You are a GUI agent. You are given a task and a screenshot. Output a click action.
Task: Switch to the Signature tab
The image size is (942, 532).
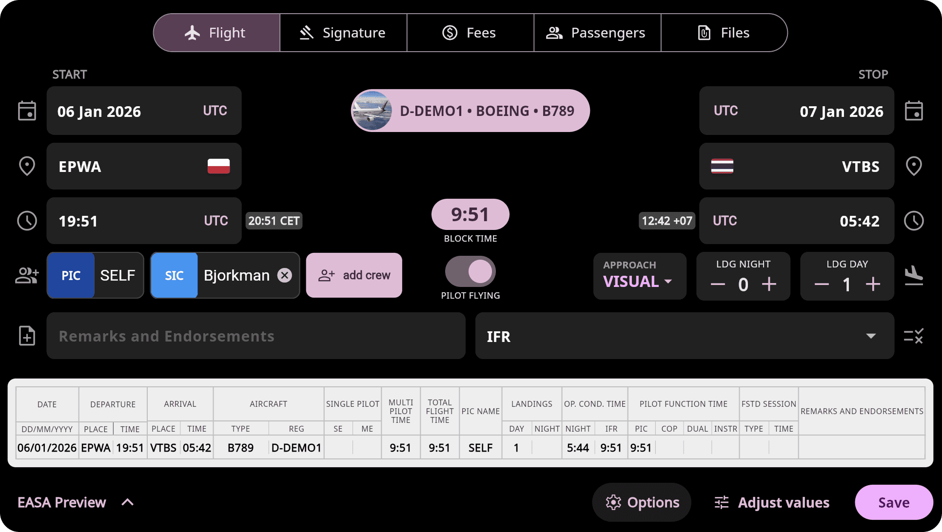pyautogui.click(x=343, y=33)
